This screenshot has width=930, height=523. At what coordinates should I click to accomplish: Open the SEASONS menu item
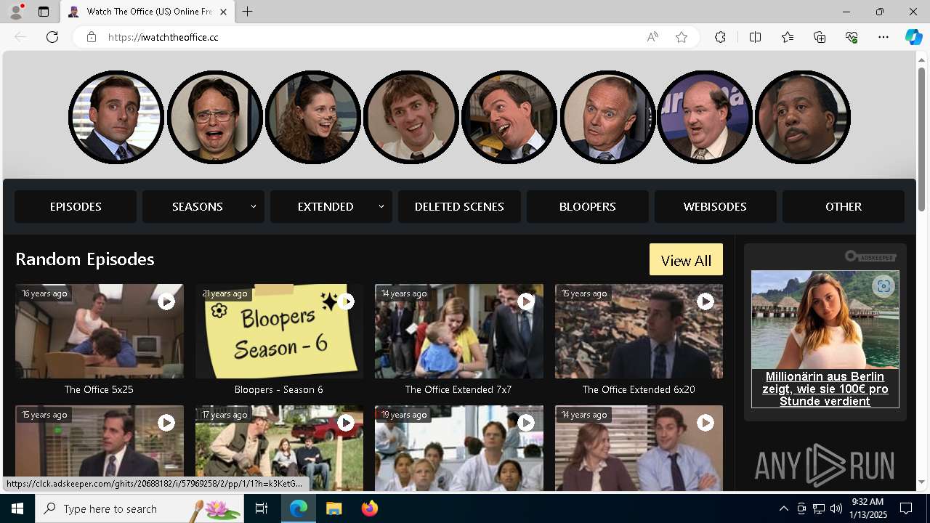click(x=198, y=206)
